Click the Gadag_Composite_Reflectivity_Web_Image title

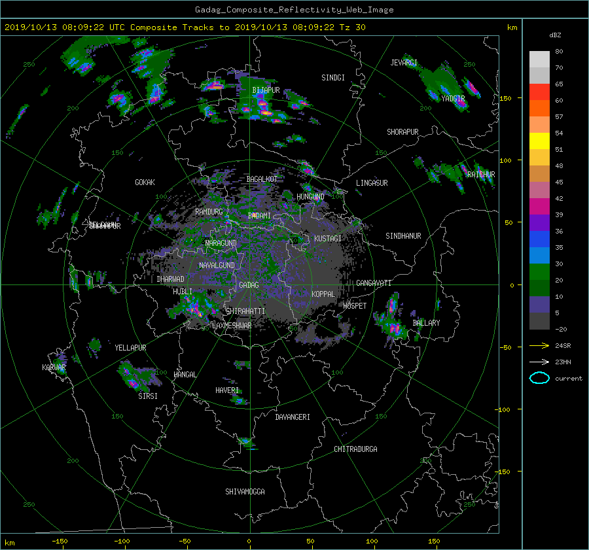tap(294, 10)
